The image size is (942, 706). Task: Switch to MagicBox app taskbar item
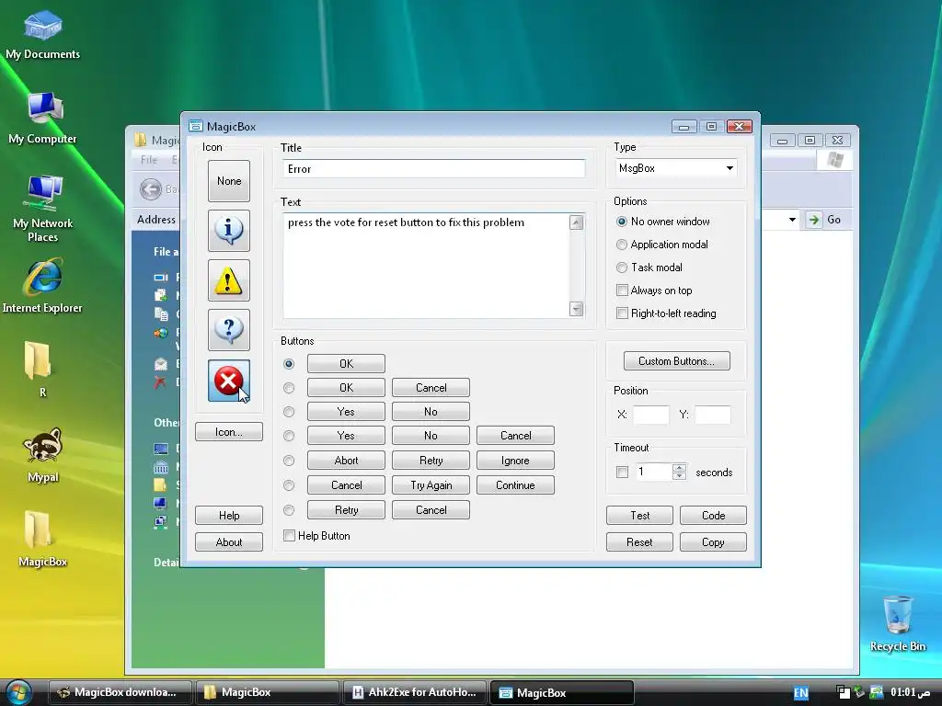tap(562, 692)
